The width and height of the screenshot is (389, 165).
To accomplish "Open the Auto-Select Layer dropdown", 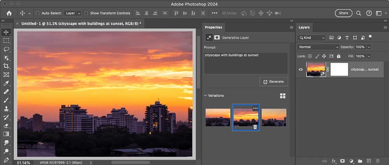I will (72, 13).
